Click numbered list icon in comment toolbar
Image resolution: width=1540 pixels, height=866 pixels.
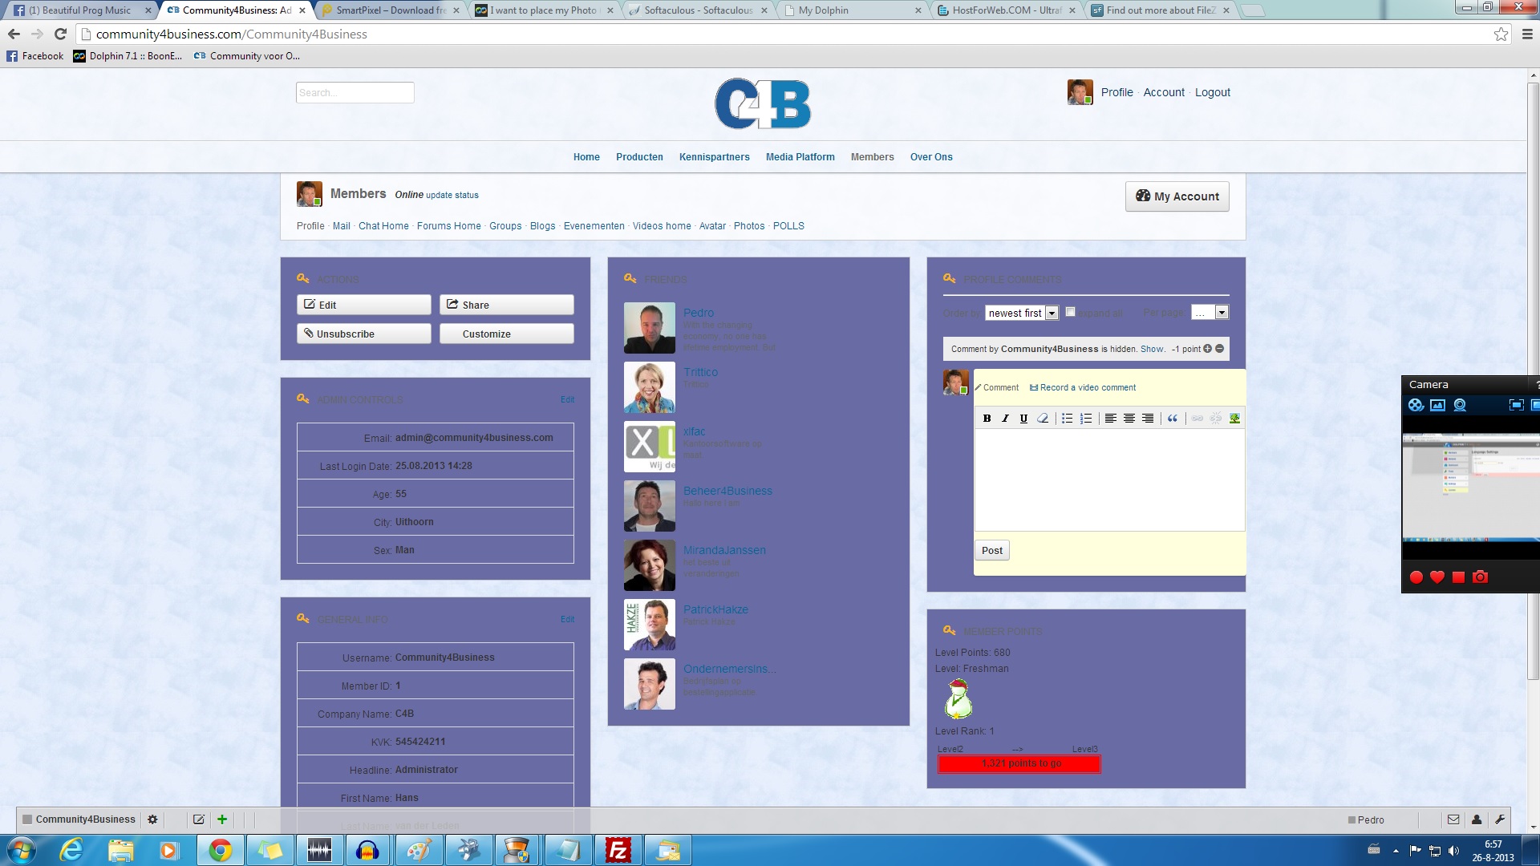[x=1086, y=419]
